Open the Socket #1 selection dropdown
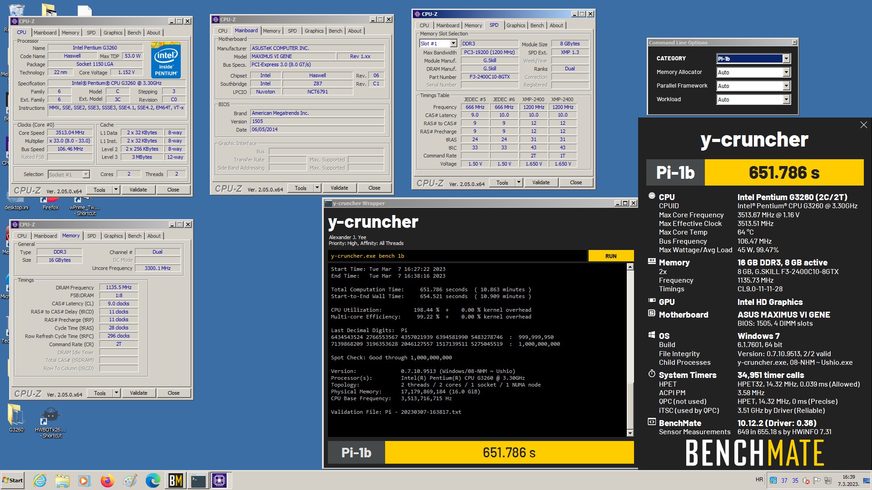 click(69, 174)
